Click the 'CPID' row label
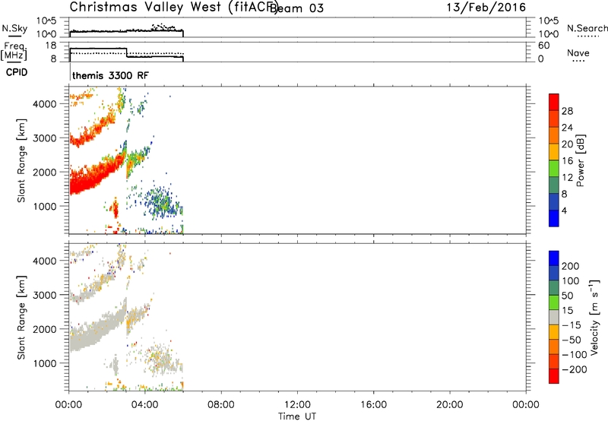The height and width of the screenshot is (421, 608). click(17, 72)
